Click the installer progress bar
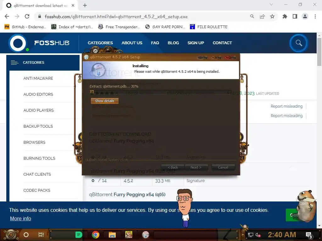The image size is (322, 241). (161, 92)
